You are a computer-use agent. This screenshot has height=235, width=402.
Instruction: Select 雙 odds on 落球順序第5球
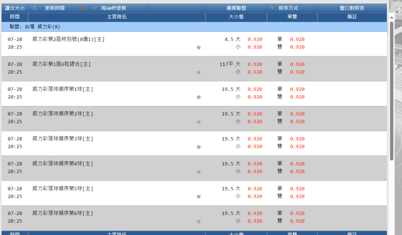(x=297, y=196)
